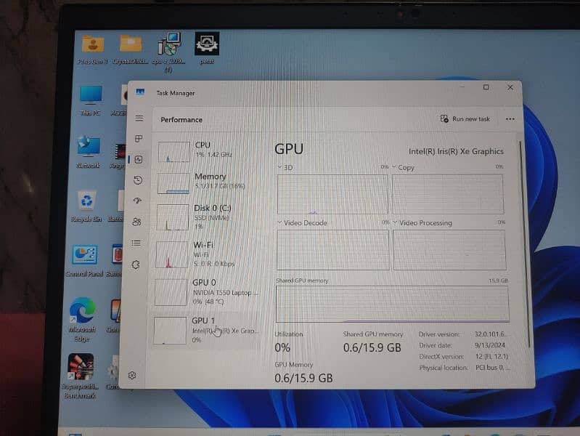Click the Shared GPU memory graph
The image size is (580, 436).
point(392,304)
